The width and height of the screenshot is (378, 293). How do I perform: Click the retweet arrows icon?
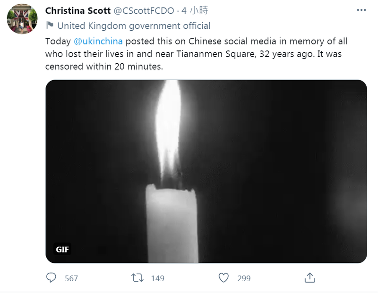coord(137,277)
